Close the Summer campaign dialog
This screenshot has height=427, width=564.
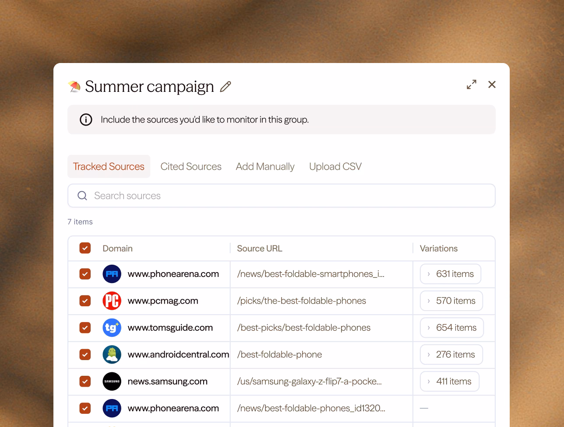(492, 84)
